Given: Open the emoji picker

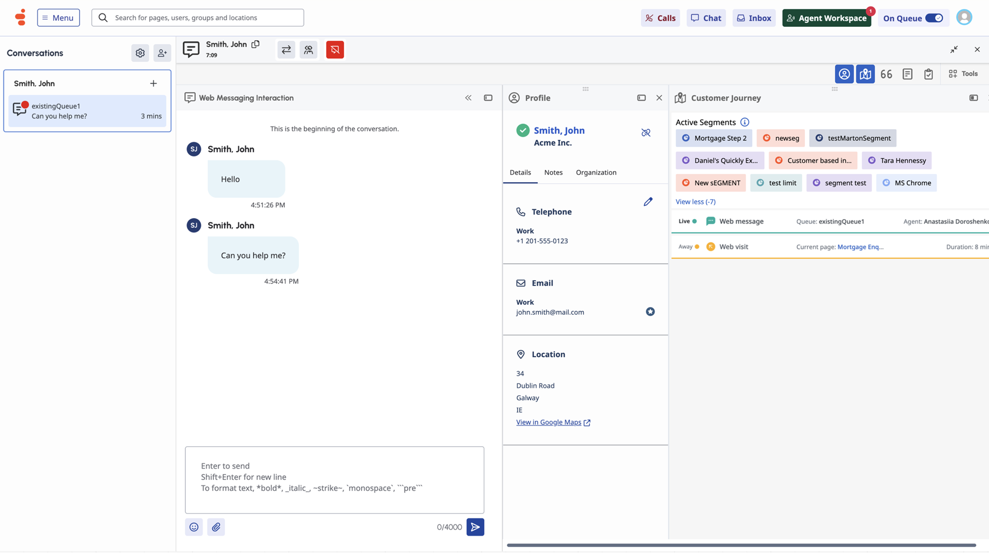Looking at the screenshot, I should pos(194,527).
